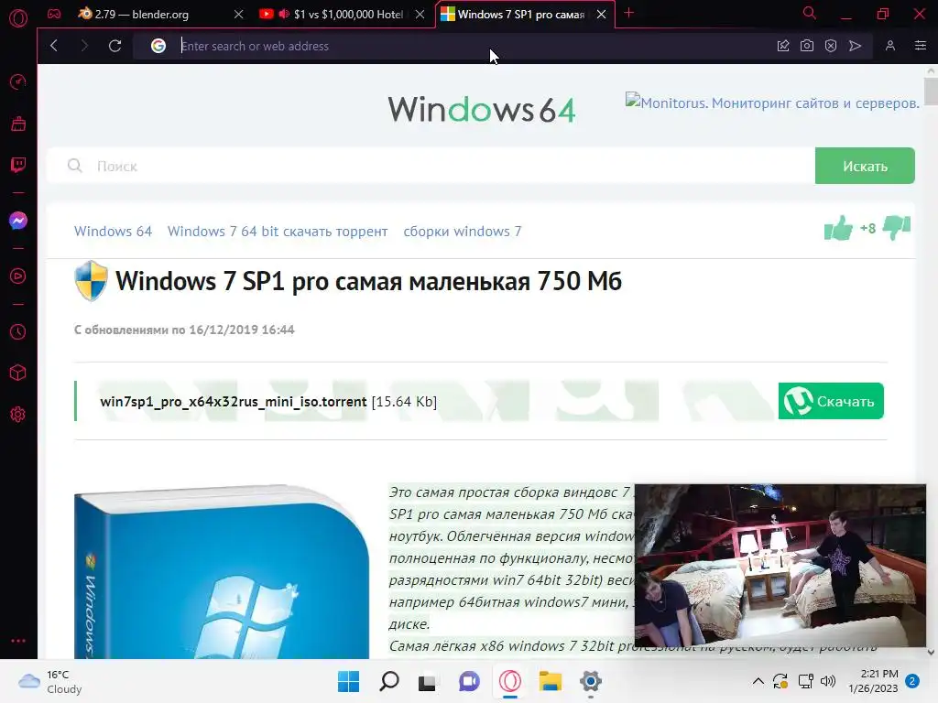Open GX Corner gamepad icon
Screen dimensions: 938x703
coord(54,14)
